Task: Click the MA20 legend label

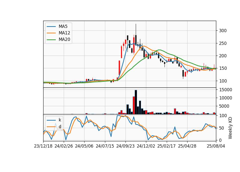Action: pyautogui.click(x=64, y=40)
